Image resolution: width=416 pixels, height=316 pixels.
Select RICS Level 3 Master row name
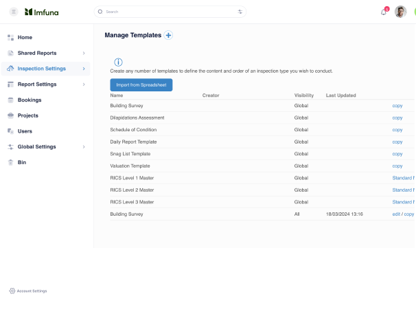132,202
